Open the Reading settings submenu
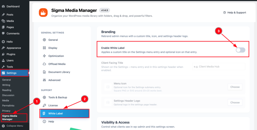The height and width of the screenshot is (130, 257). [7, 90]
